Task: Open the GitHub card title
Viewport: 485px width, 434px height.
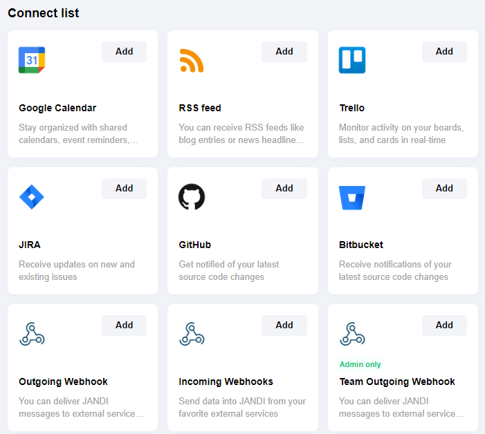Action: (195, 245)
